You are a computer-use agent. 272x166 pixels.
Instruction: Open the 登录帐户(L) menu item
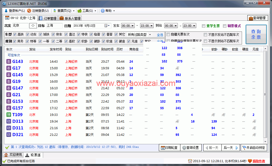(15, 11)
